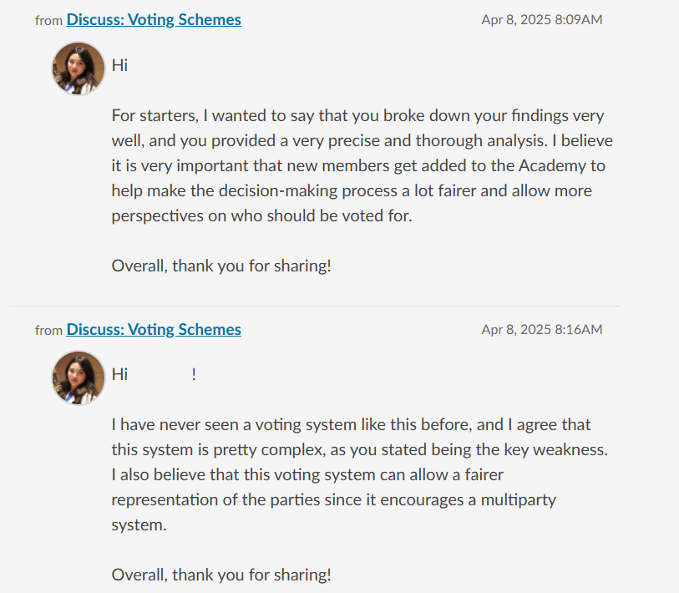
Task: Click the Apr 8, 2025 8:09AM timestamp
Action: (x=541, y=20)
